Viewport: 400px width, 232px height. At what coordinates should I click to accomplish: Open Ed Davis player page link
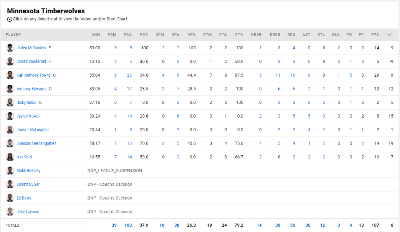point(24,198)
